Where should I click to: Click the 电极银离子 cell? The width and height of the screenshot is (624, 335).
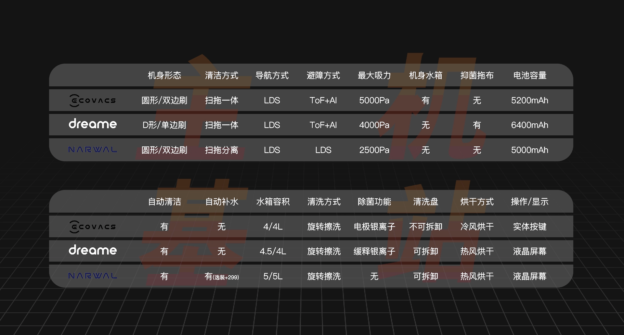374,227
